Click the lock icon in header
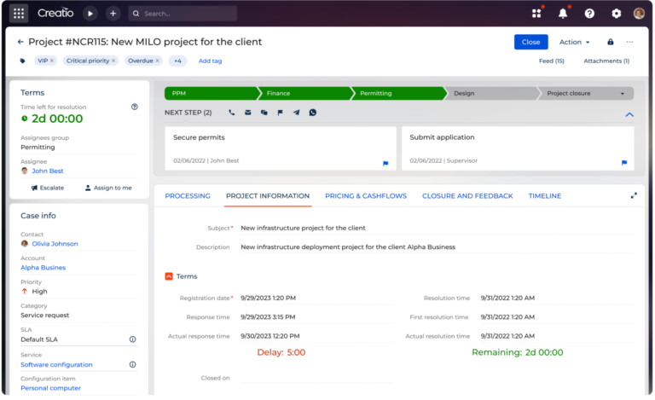Viewport: 655px width, 400px height. tap(611, 42)
